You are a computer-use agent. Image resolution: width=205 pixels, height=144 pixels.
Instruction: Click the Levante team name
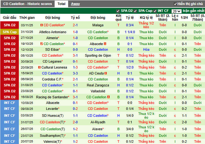click(x=52, y=109)
